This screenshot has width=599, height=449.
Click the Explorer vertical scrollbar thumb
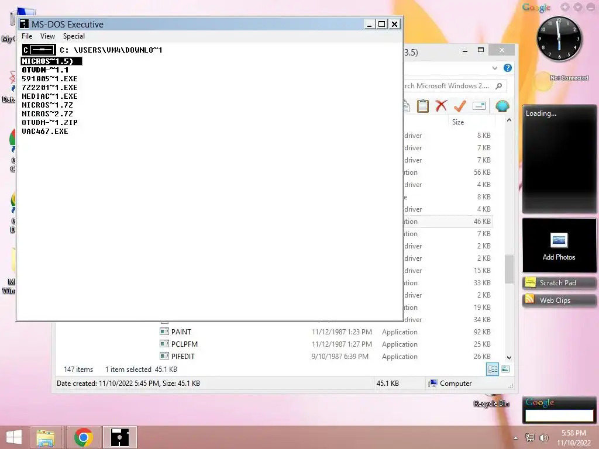(509, 269)
